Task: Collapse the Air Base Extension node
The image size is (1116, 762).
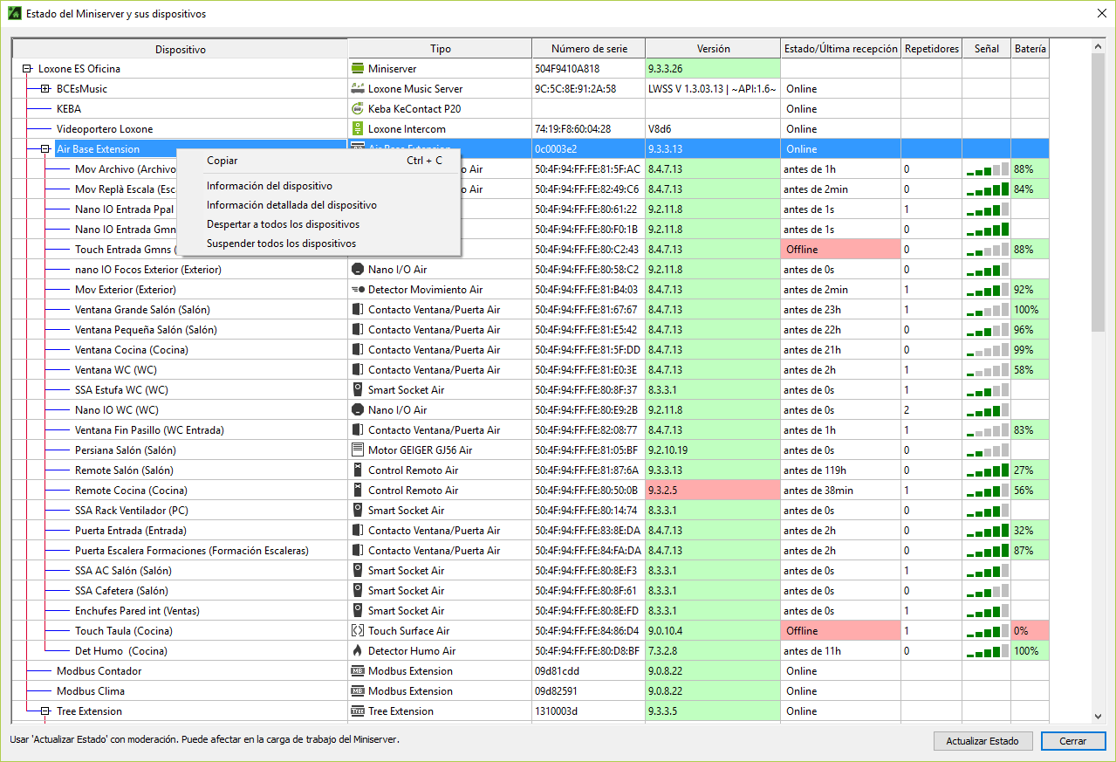Action: coord(45,149)
